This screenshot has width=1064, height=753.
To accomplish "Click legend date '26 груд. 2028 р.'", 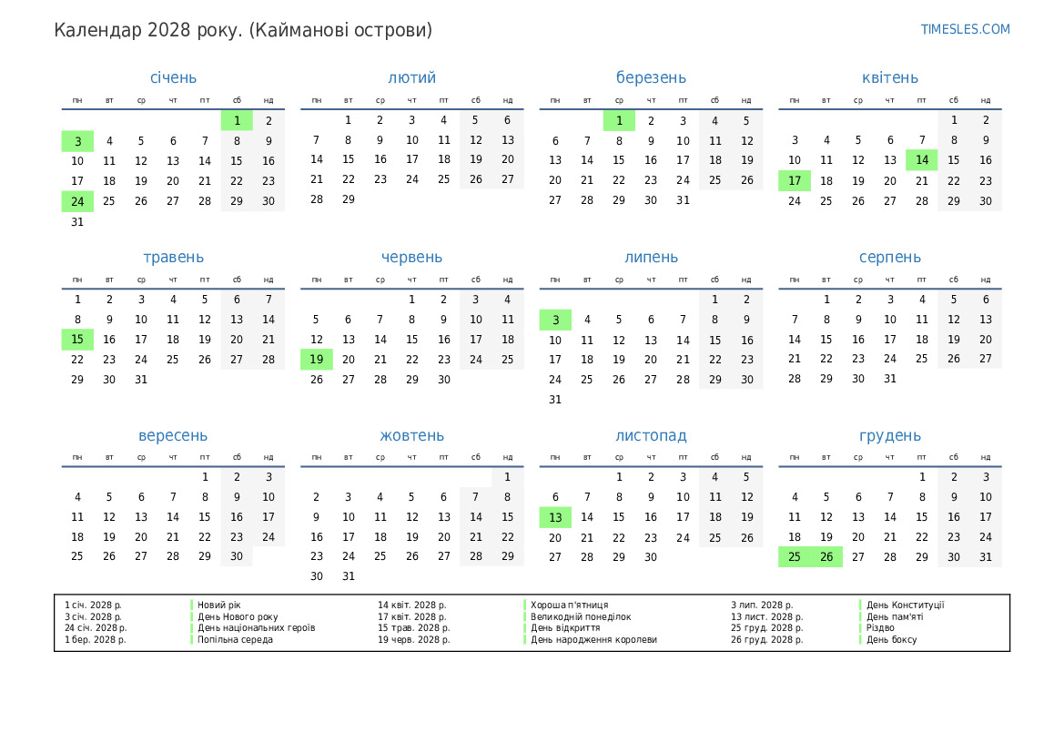I will (x=766, y=639).
